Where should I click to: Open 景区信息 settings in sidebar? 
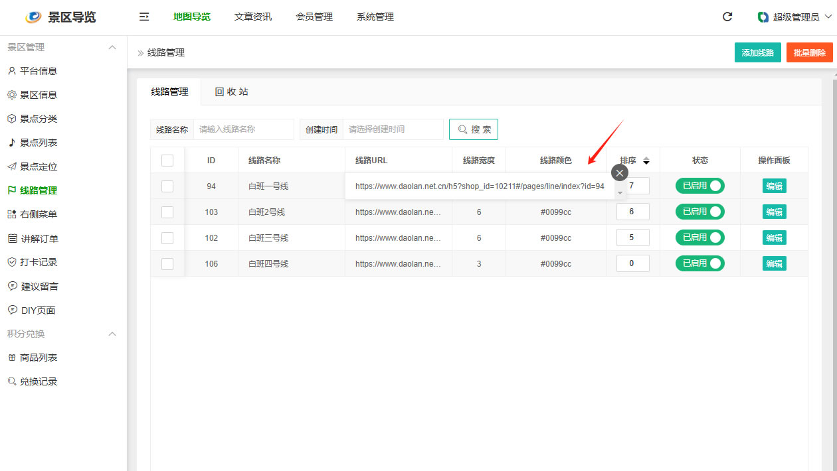click(x=38, y=95)
